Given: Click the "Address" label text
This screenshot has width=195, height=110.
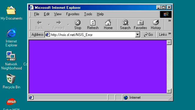Looking at the screenshot, I should coord(37,35).
